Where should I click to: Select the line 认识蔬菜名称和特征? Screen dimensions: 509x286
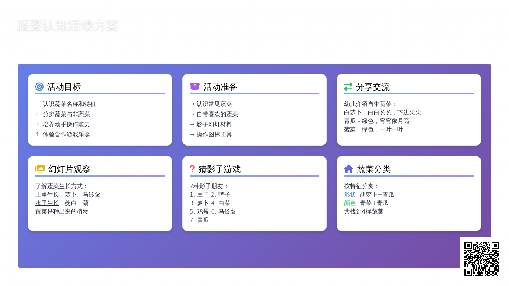(70, 104)
